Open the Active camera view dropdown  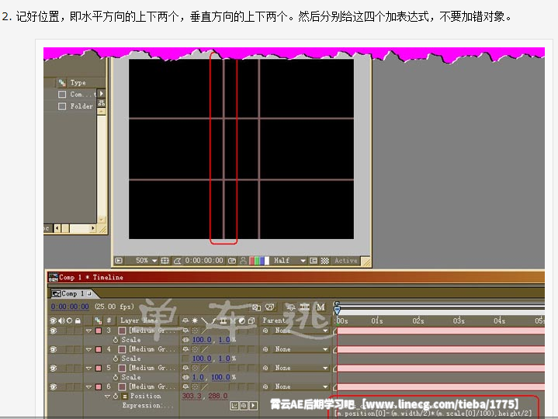tap(346, 261)
